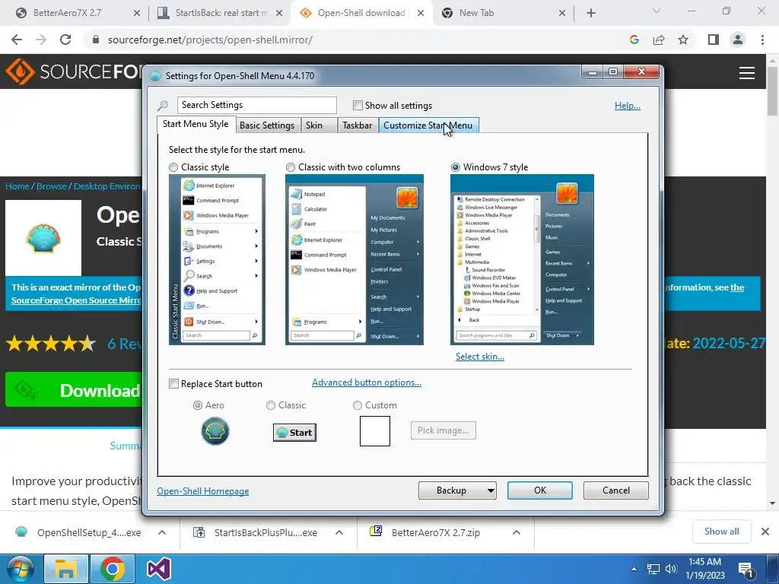Screen dimensions: 779x584
Task: Pick the Aero button radio option
Action: pyautogui.click(x=198, y=405)
